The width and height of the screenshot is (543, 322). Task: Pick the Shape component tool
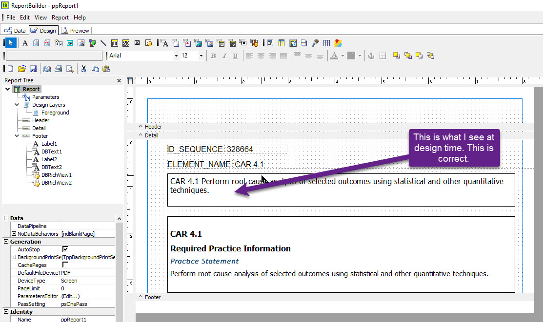[x=92, y=43]
